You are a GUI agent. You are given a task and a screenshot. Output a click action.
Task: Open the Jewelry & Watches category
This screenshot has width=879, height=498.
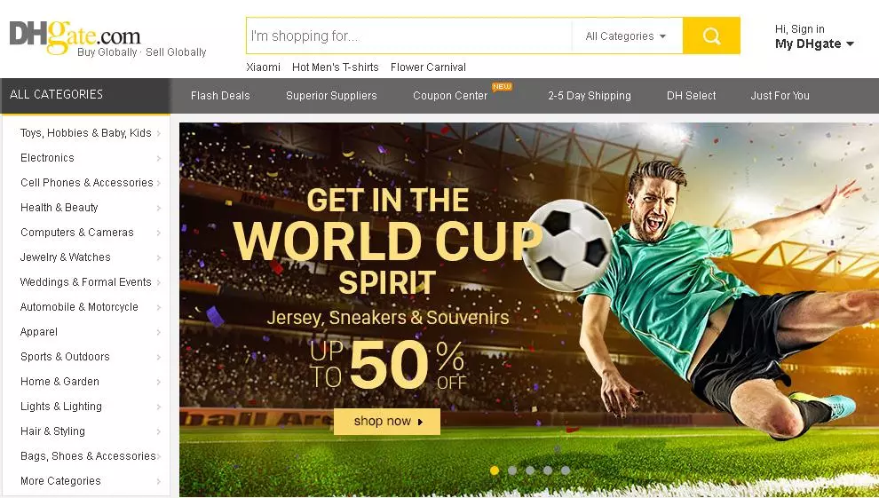[x=66, y=257]
